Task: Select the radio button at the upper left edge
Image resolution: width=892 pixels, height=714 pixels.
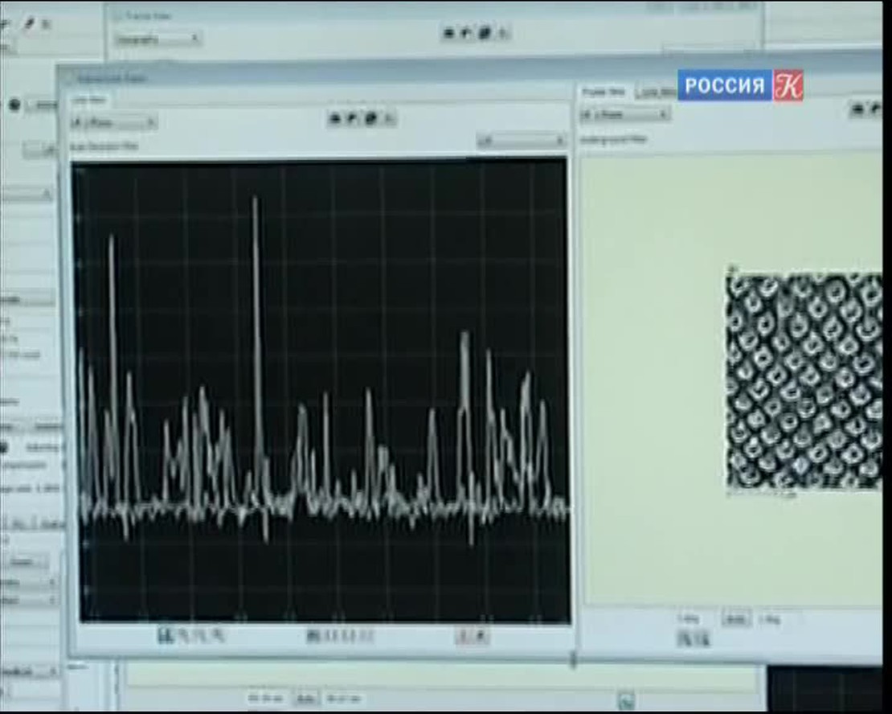Action: click(14, 105)
